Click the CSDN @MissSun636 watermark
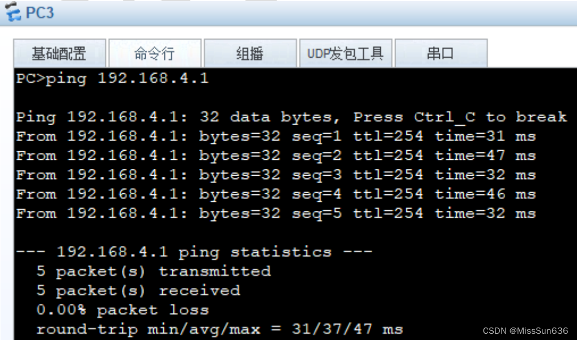The width and height of the screenshot is (577, 340). [525, 331]
